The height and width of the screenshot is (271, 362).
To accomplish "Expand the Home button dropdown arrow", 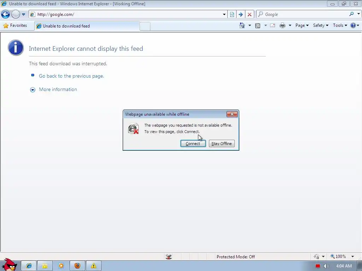I will [x=250, y=25].
